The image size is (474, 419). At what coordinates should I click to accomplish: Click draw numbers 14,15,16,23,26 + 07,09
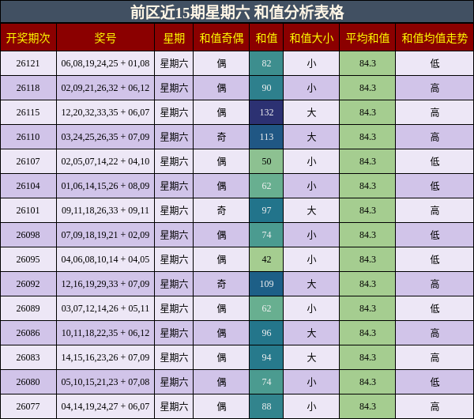click(x=105, y=357)
